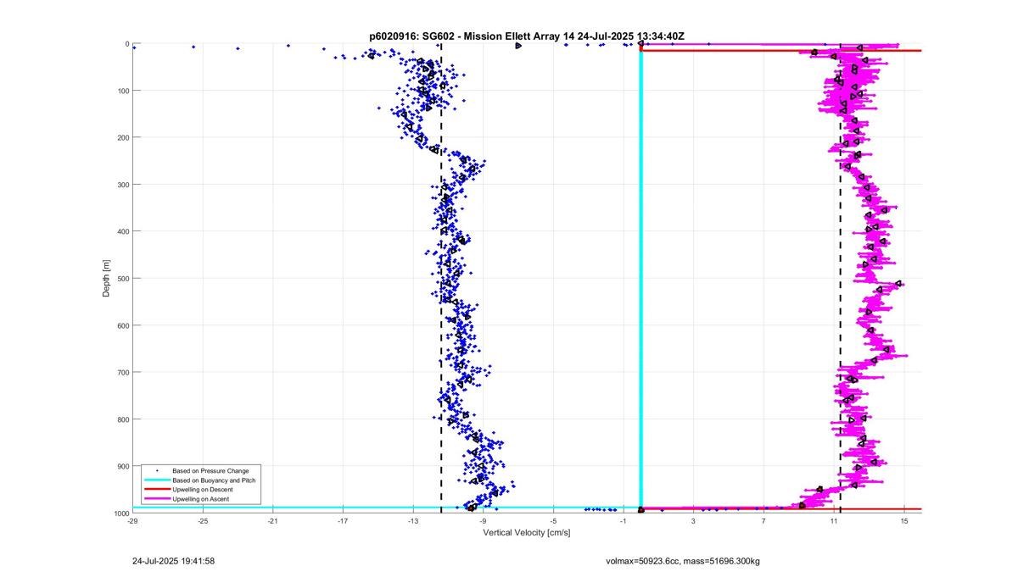The width and height of the screenshot is (1018, 577).
Task: Select legend entry 'Upwelling on Descent'
Action: tap(203, 490)
